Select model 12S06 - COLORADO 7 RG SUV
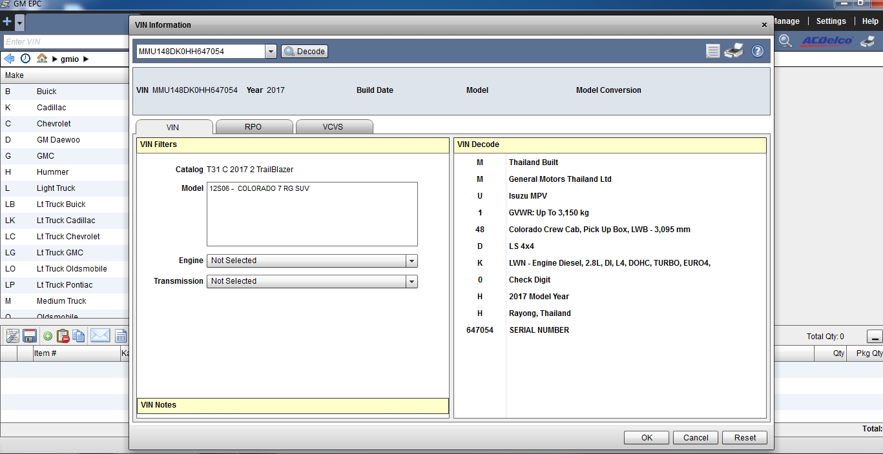The height and width of the screenshot is (454, 883). click(260, 189)
